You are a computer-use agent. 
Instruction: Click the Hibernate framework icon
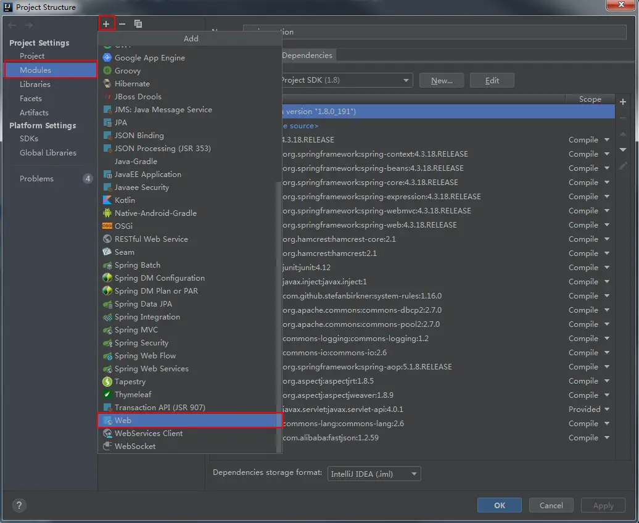107,83
